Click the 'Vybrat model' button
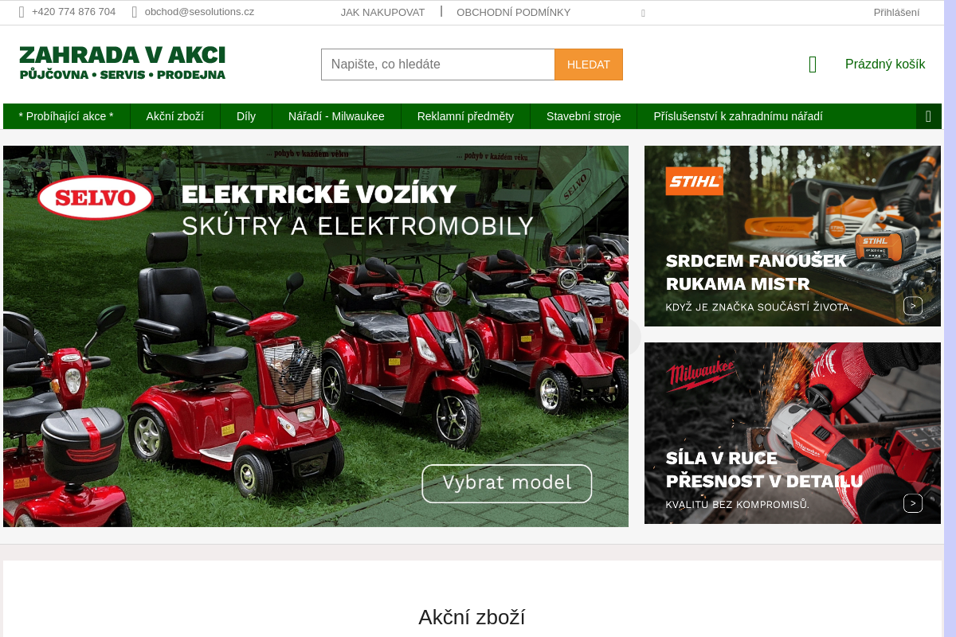This screenshot has height=637, width=956. pos(507,483)
